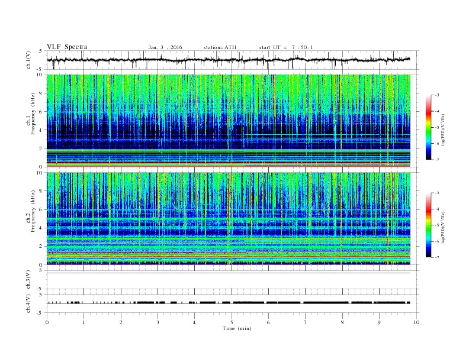Click the "1" tick on the time axis
Screen dimensions: 469x362
[84, 322]
